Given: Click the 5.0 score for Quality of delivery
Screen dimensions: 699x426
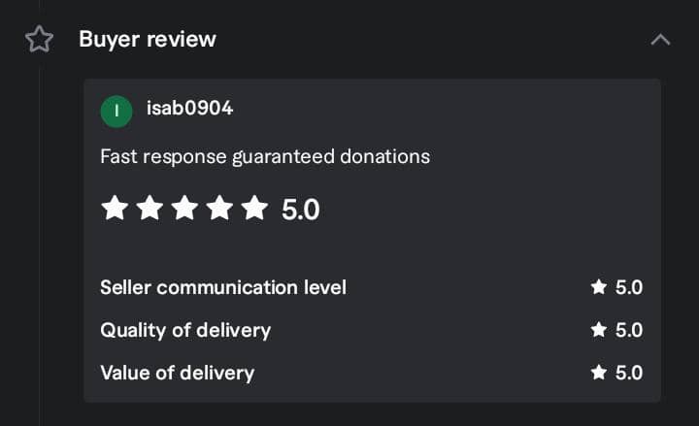Looking at the screenshot, I should pyautogui.click(x=629, y=330).
